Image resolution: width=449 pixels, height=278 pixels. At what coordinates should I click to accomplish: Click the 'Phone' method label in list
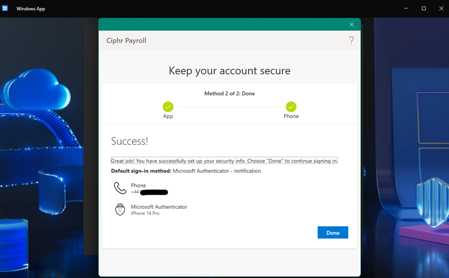[138, 186]
